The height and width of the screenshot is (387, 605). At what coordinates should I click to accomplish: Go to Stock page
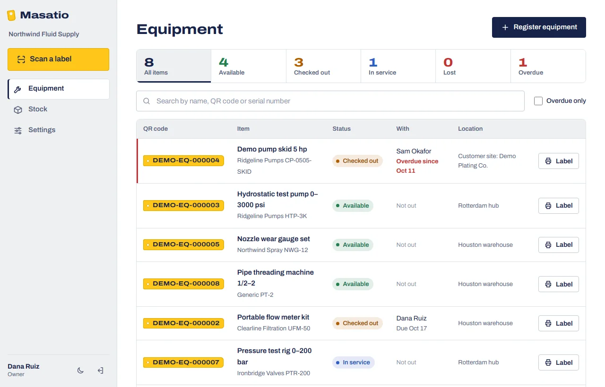pyautogui.click(x=59, y=109)
